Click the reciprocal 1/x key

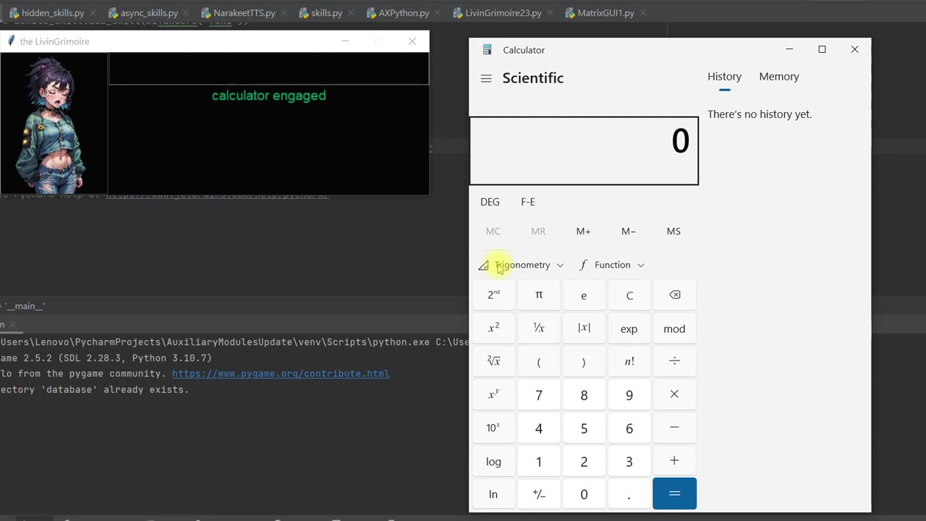539,329
